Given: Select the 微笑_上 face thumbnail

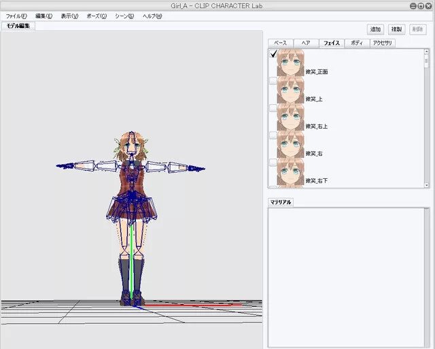Looking at the screenshot, I should 290,90.
